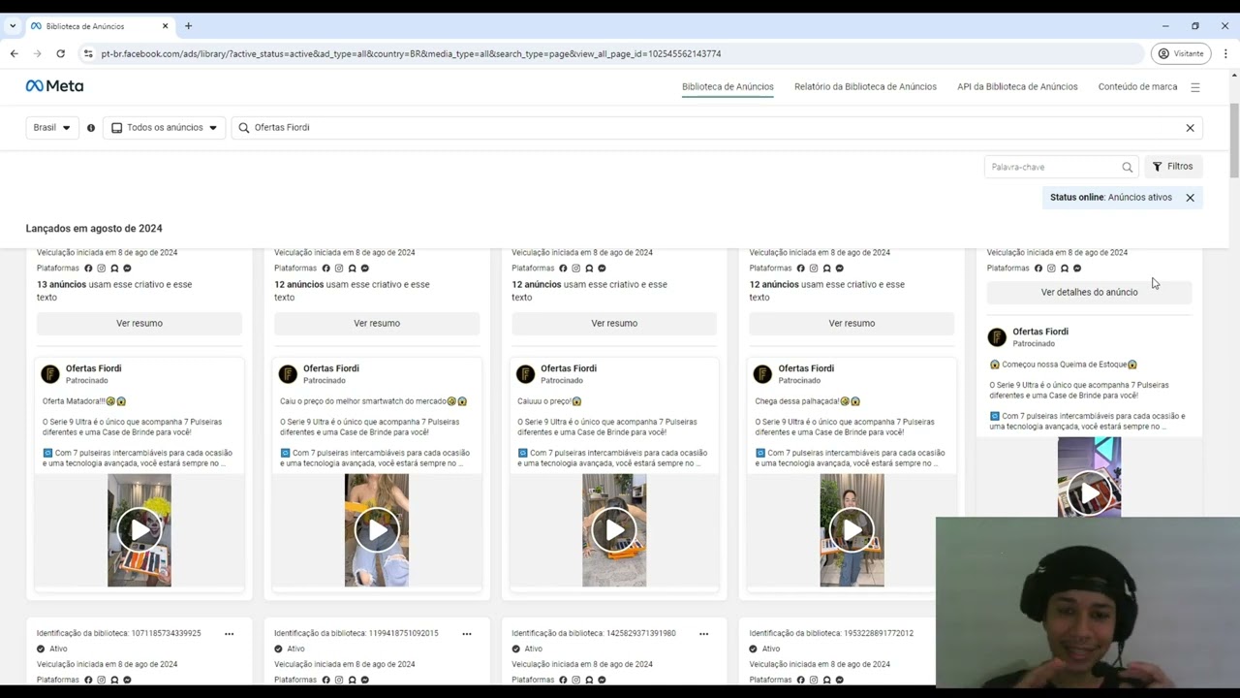The height and width of the screenshot is (698, 1240).
Task: Clear the Ofertas Fiordi search
Action: coord(1190,127)
